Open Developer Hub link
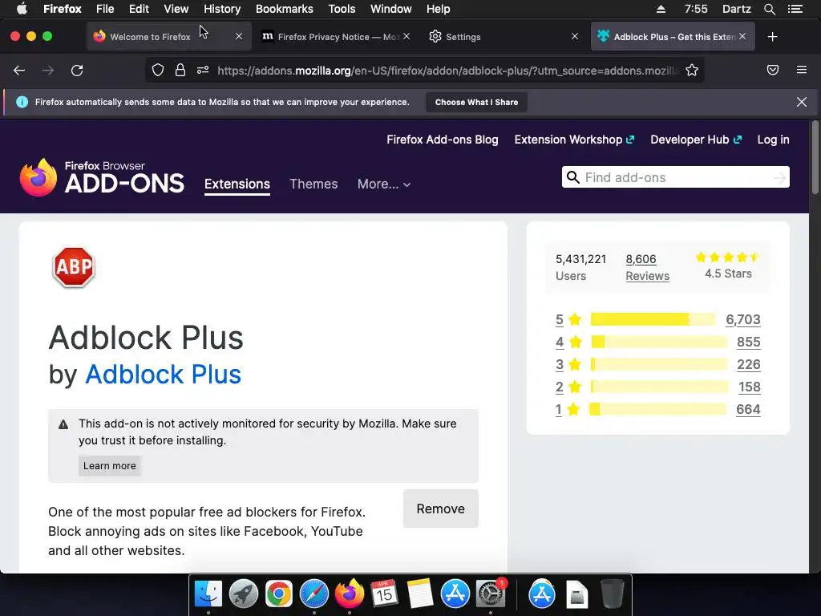Viewport: 821px width, 616px height. click(x=696, y=140)
